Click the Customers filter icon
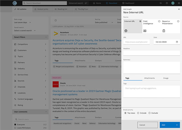The image size is (182, 130). 15,50
